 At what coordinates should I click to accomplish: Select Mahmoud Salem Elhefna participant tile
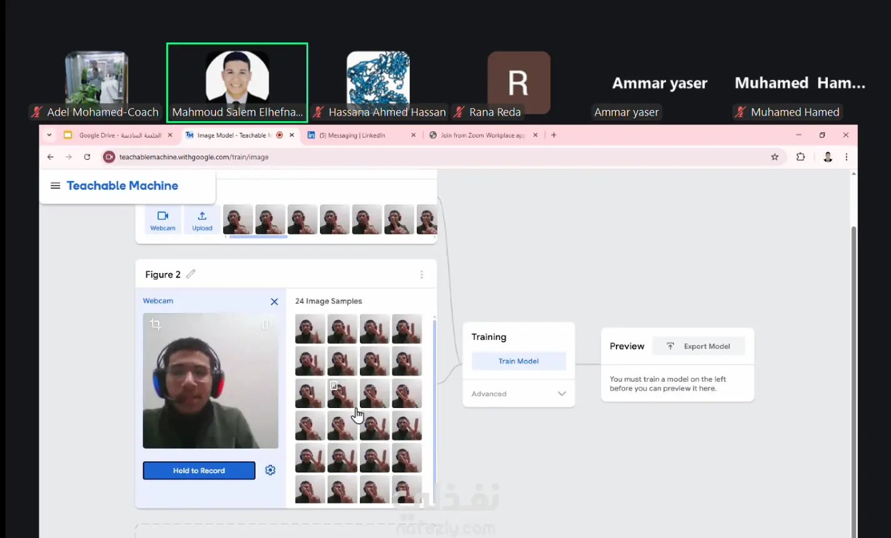[237, 82]
